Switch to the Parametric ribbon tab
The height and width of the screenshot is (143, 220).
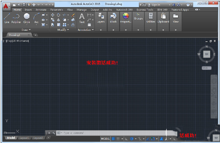pyautogui.click(x=57, y=10)
